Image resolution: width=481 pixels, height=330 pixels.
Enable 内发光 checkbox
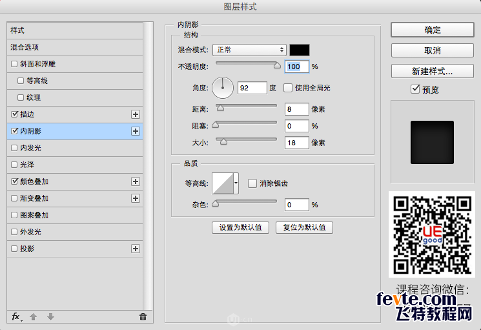point(14,148)
